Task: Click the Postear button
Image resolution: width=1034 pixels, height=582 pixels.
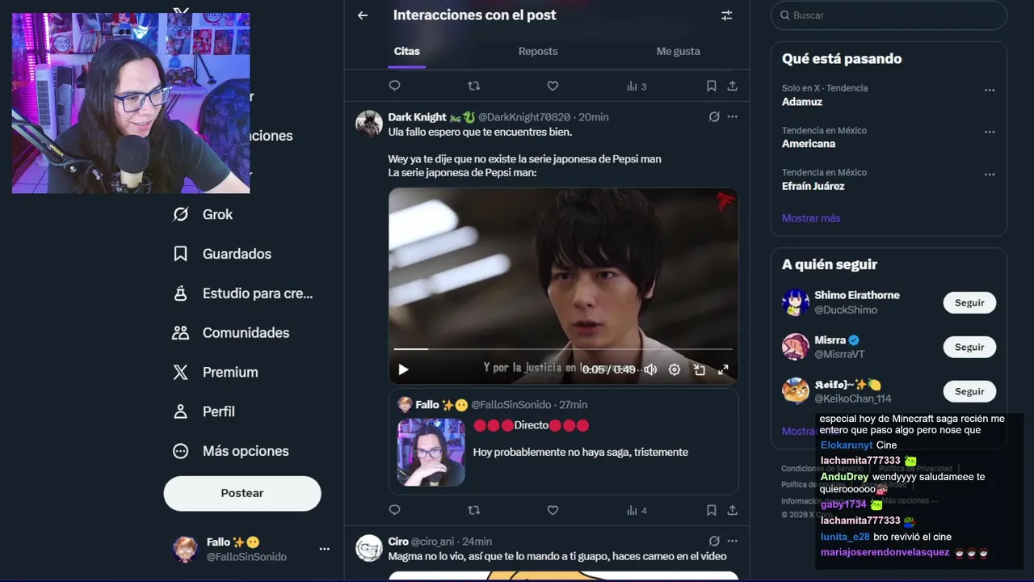Action: (x=242, y=493)
